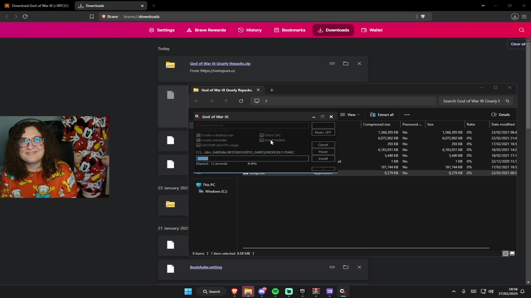Open Brave Rewards page
This screenshot has height=298, width=531.
206,30
